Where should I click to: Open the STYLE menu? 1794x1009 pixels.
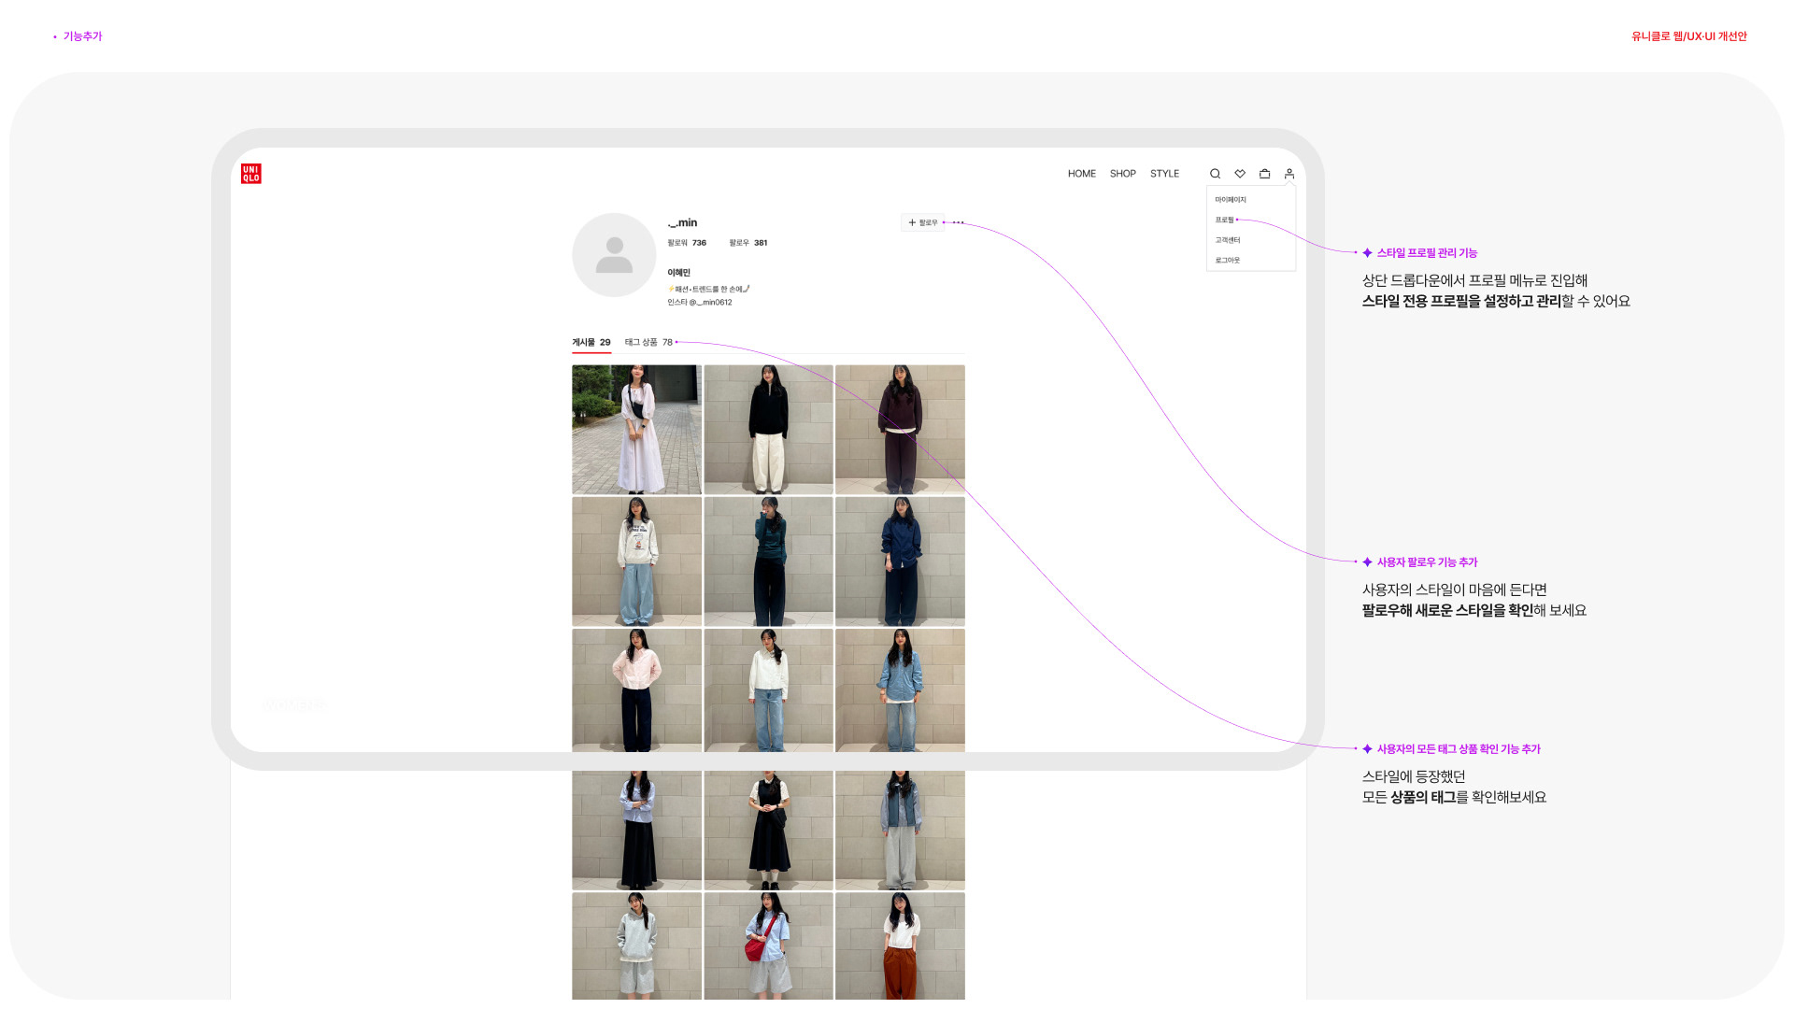click(x=1164, y=174)
